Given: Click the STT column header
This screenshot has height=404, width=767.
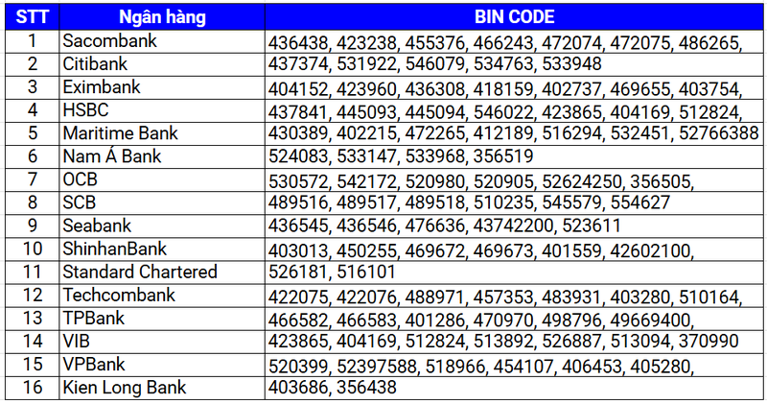Looking at the screenshot, I should tap(33, 16).
